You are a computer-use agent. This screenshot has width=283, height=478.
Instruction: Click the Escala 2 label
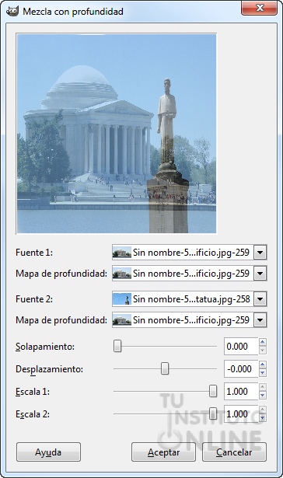click(33, 414)
